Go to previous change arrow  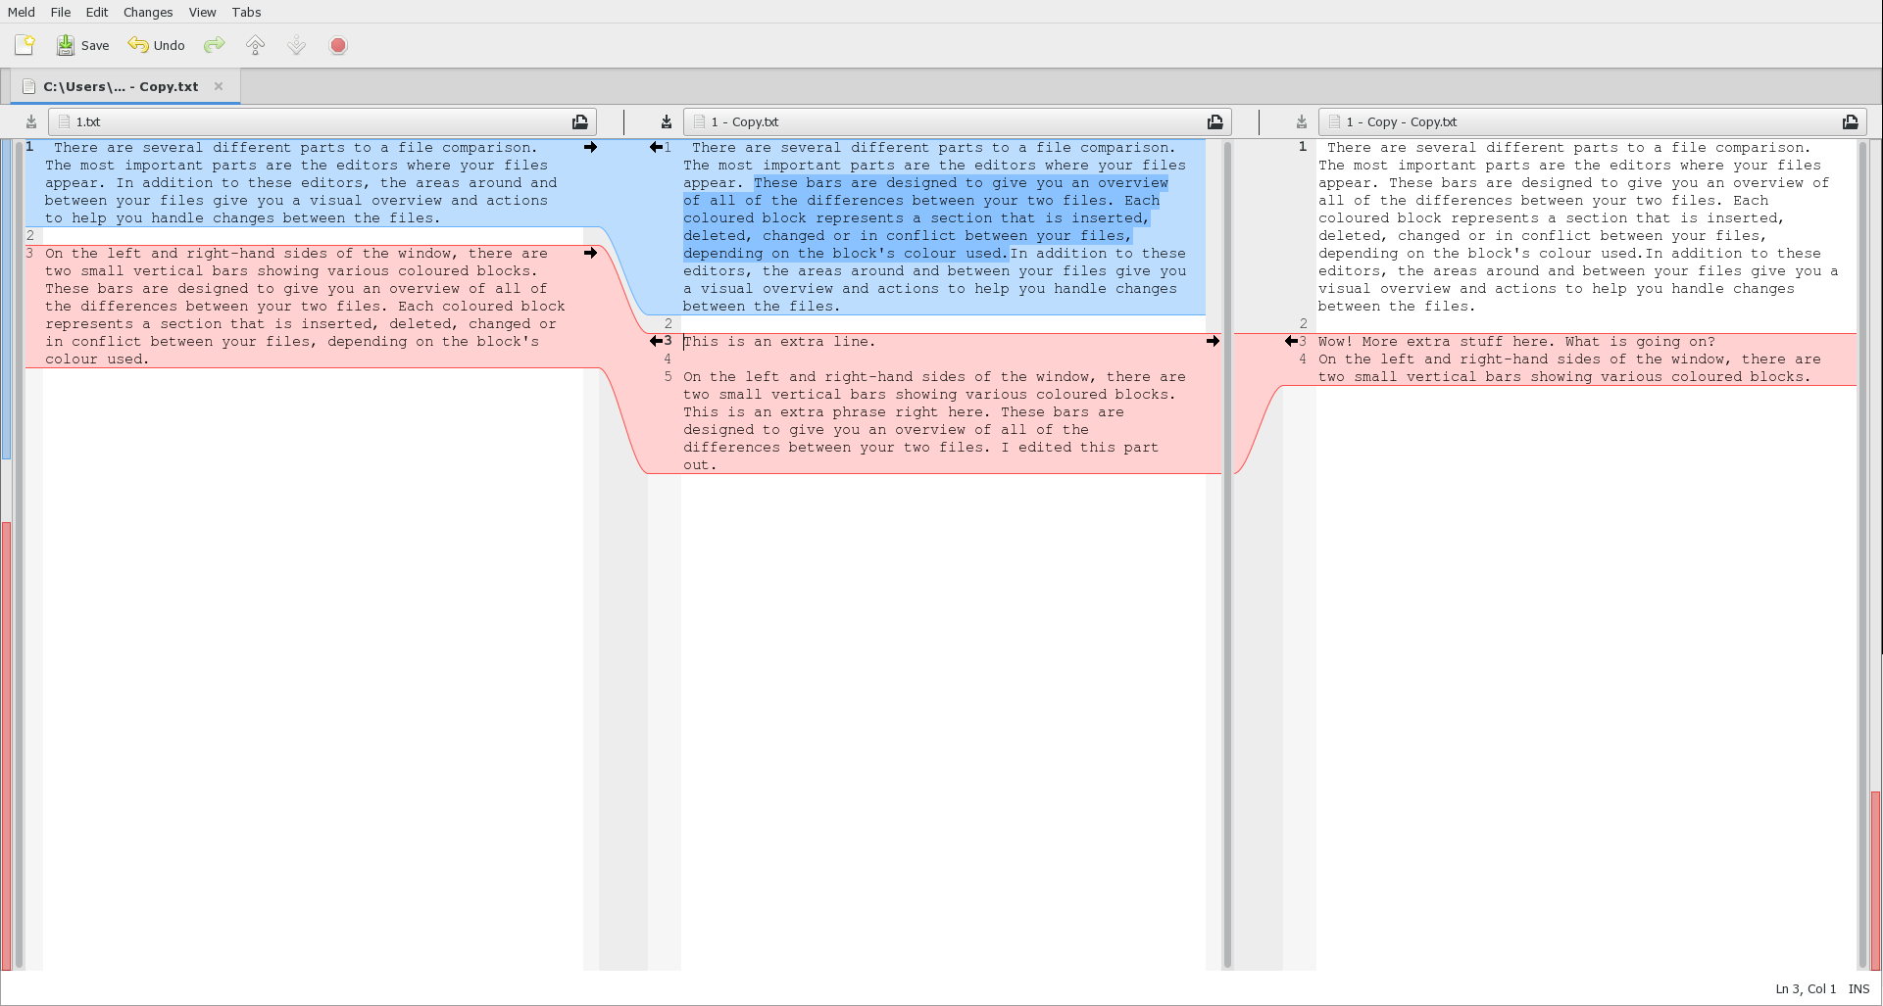click(x=255, y=45)
